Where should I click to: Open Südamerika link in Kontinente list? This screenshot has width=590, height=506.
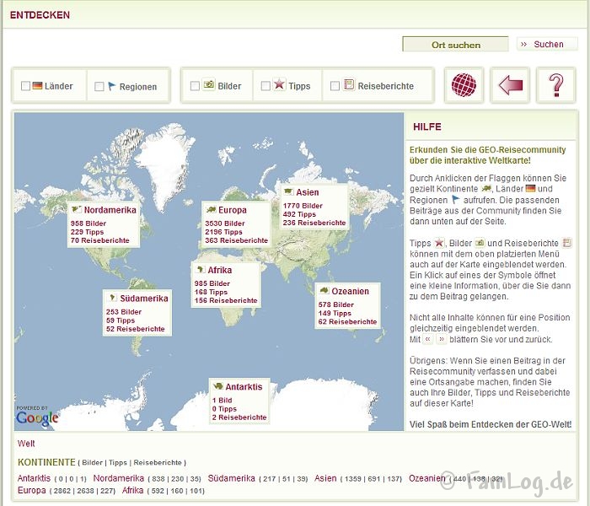click(x=232, y=478)
